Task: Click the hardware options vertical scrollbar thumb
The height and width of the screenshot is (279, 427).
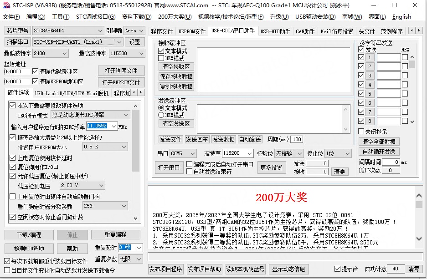Action: pos(136,141)
